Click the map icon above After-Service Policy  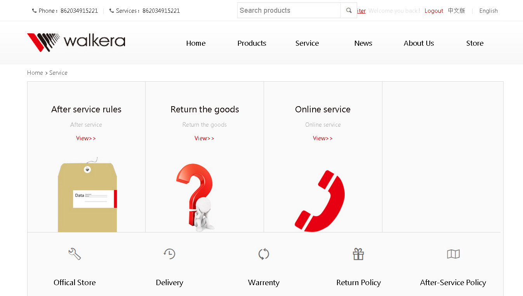click(453, 254)
